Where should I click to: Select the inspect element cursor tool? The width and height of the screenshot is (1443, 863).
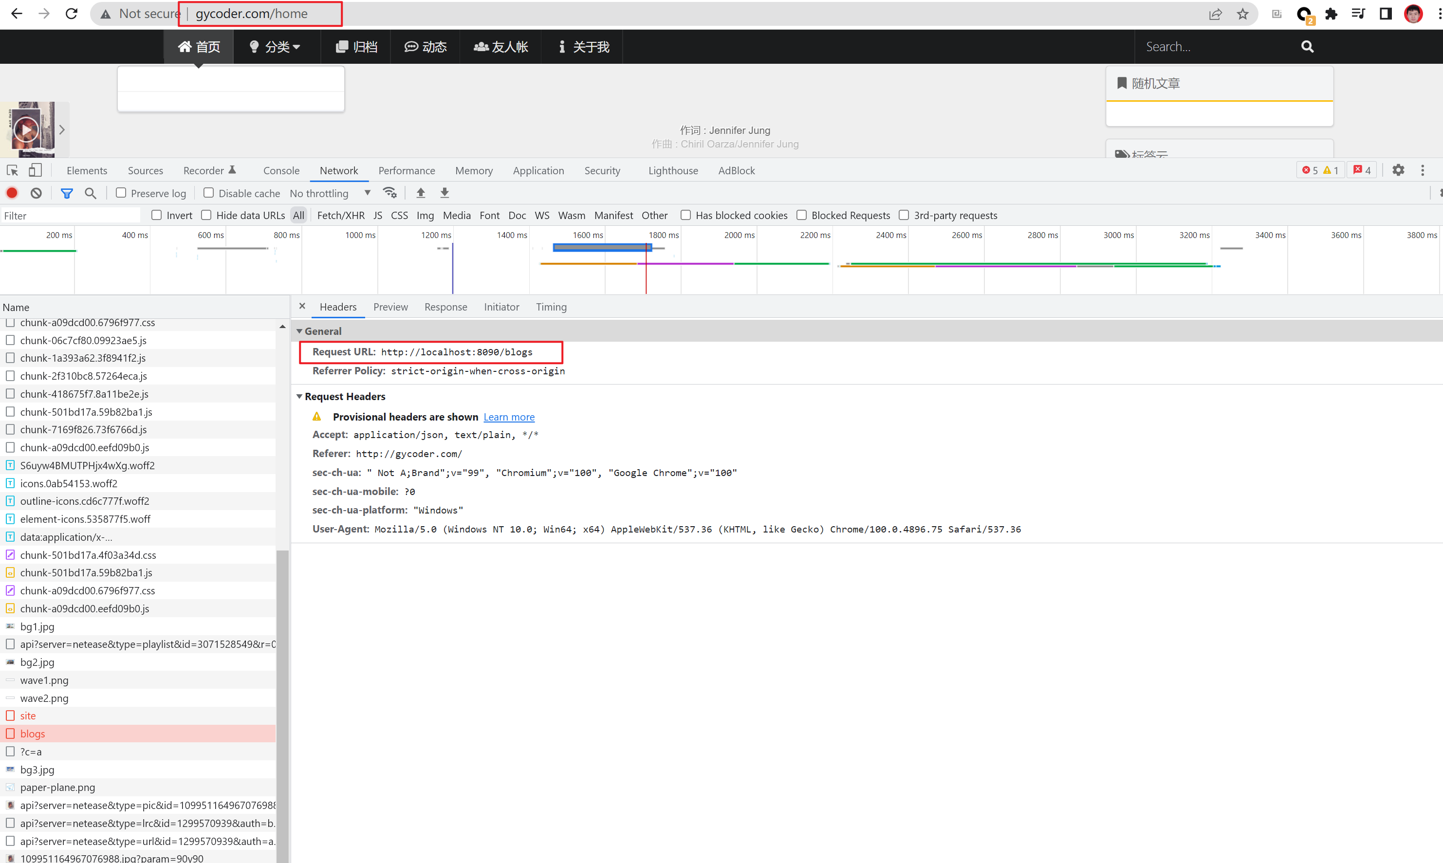pos(12,170)
